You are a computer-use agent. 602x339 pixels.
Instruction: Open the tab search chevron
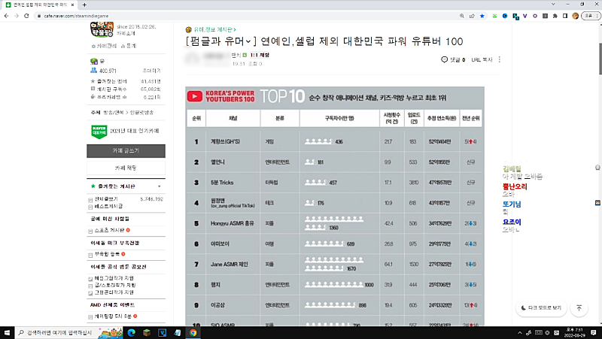coord(553,5)
